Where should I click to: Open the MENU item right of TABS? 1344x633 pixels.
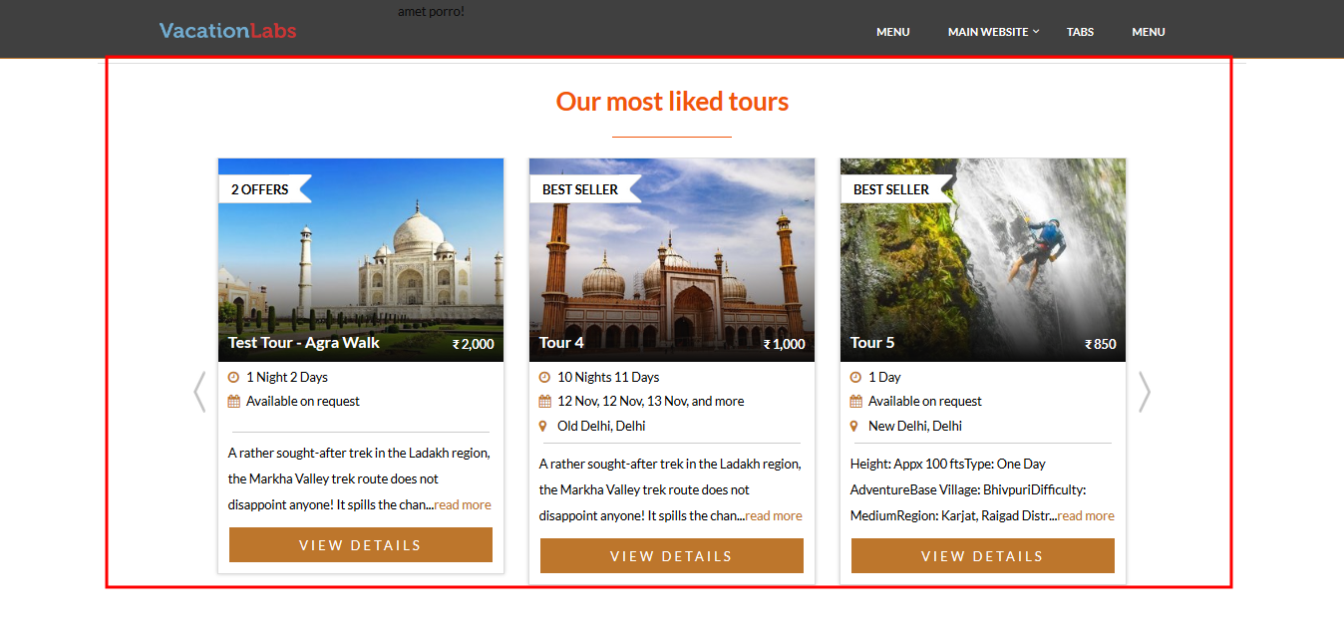coord(1148,32)
